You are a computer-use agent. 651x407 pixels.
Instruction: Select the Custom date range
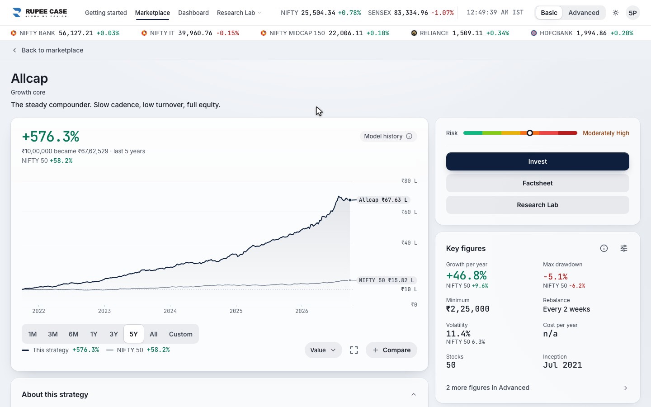click(181, 334)
